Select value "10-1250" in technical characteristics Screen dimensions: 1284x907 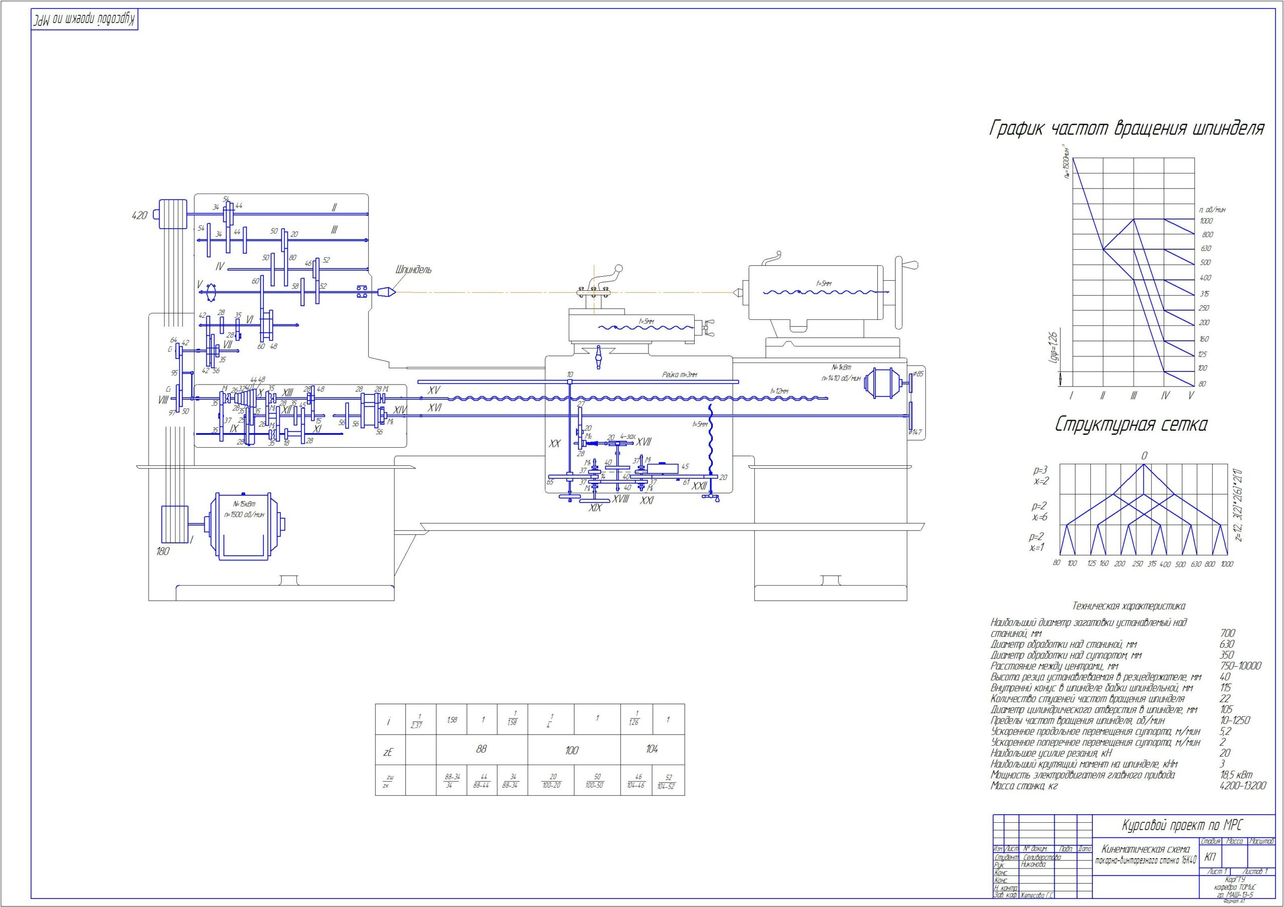(x=1235, y=721)
